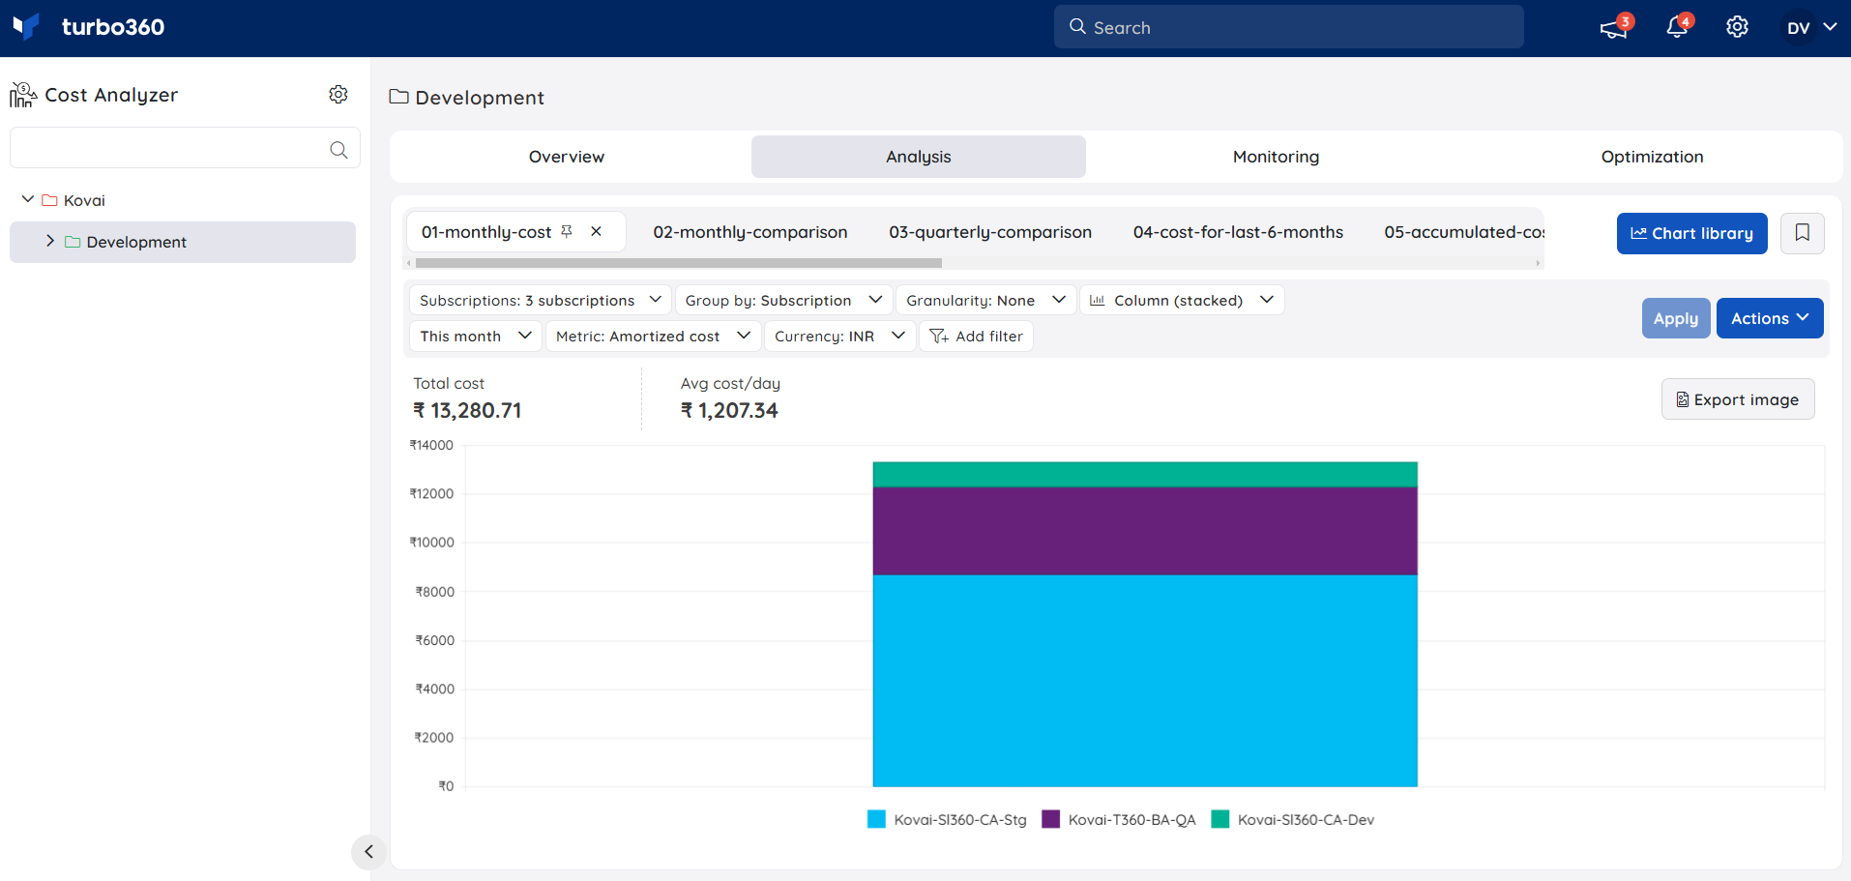Click the Apply button
The image size is (1851, 881).
[1676, 318]
